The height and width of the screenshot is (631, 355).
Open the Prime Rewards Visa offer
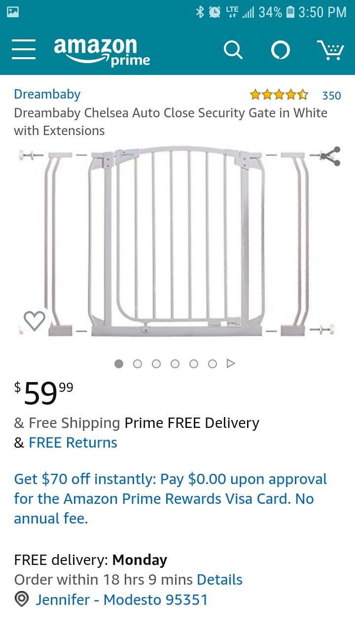[x=170, y=498]
